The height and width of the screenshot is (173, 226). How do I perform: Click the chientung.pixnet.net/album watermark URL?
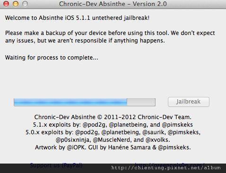pos(166,168)
